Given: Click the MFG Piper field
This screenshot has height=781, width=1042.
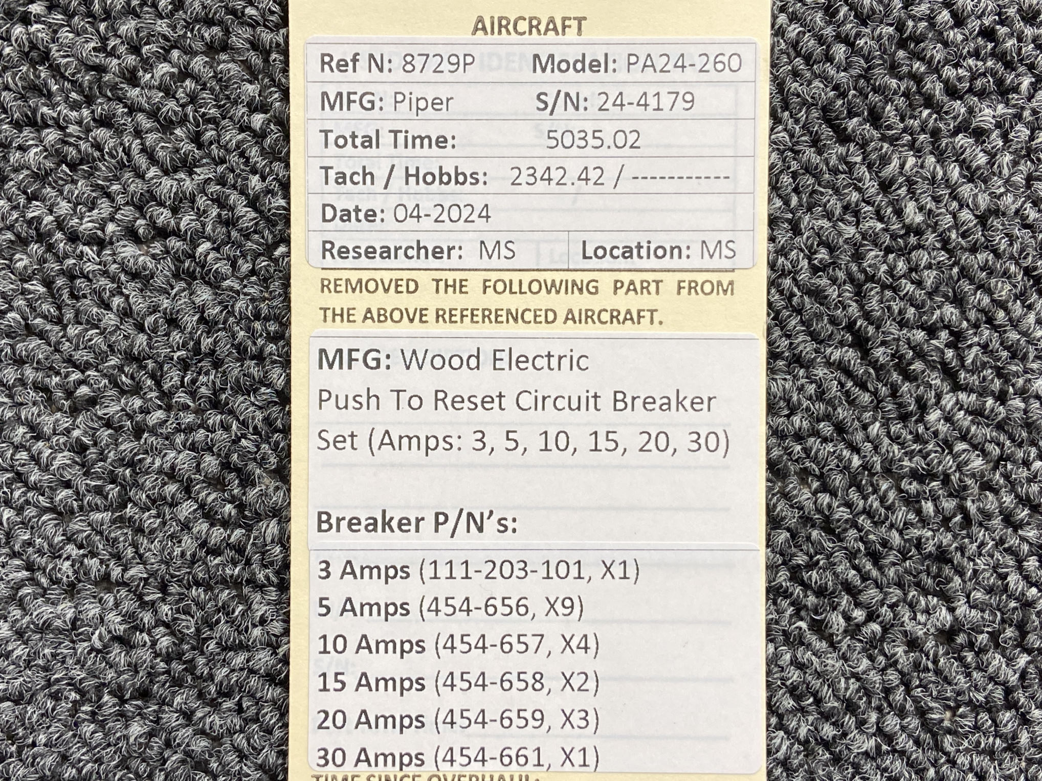Looking at the screenshot, I should pos(386,102).
